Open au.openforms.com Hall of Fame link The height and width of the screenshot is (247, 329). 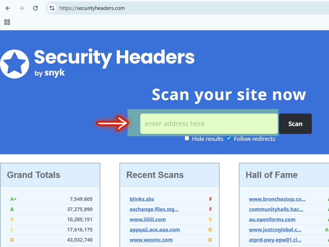pyautogui.click(x=272, y=220)
